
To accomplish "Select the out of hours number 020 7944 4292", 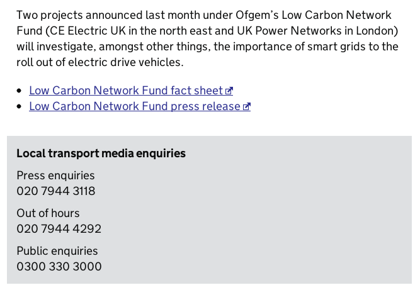I will pyautogui.click(x=59, y=229).
